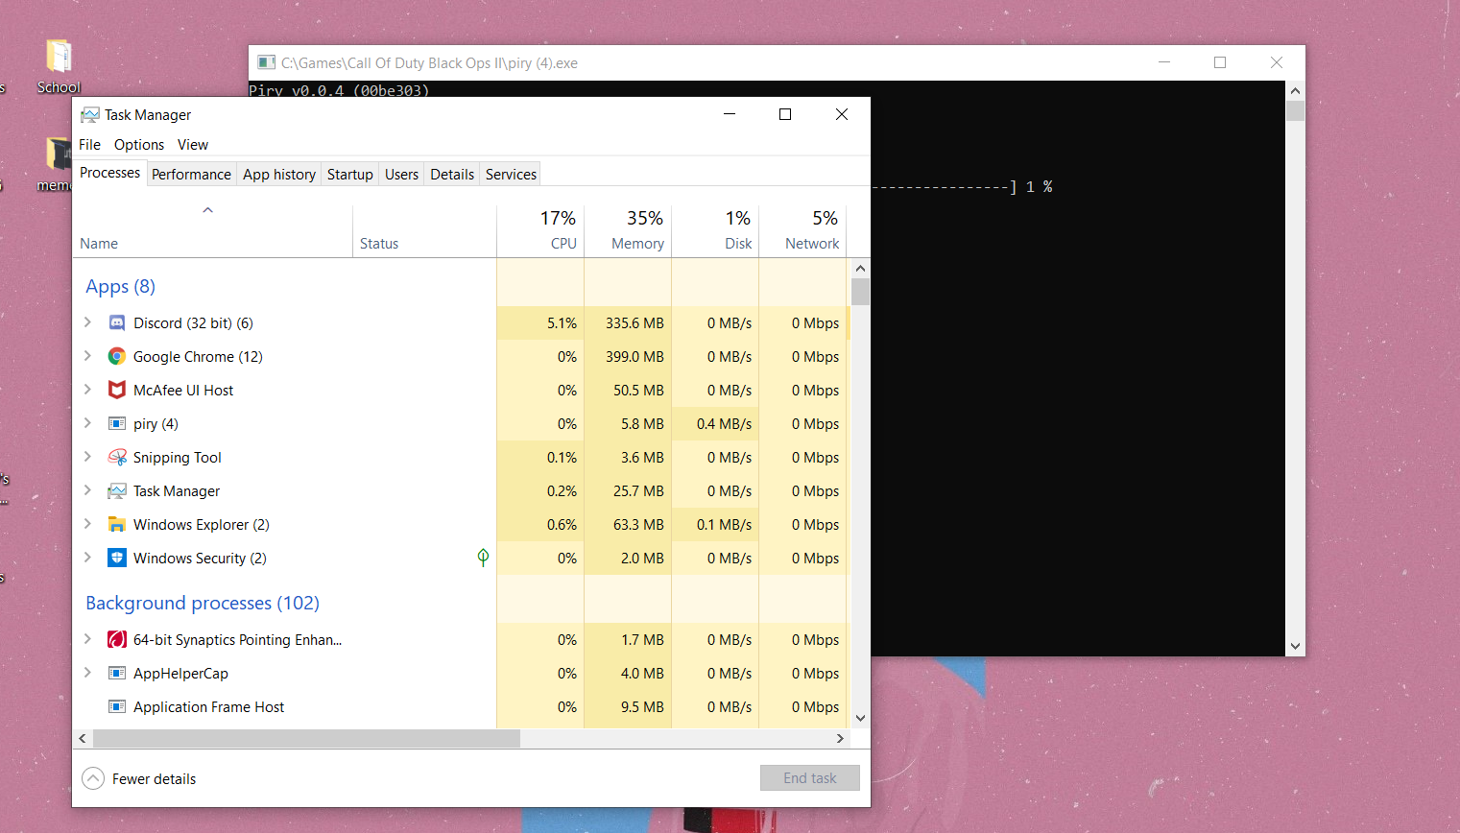Viewport: 1460px width, 833px height.
Task: Switch to the Users tab
Action: coord(401,175)
